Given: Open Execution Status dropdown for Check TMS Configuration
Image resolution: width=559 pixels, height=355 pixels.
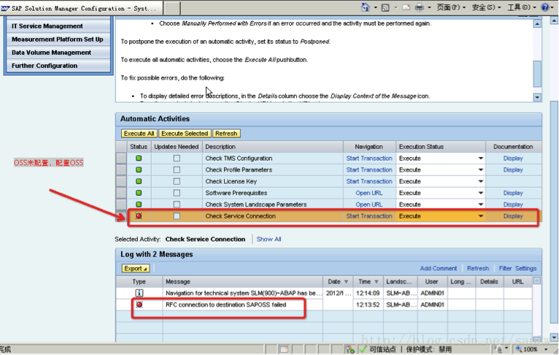Looking at the screenshot, I should point(481,158).
